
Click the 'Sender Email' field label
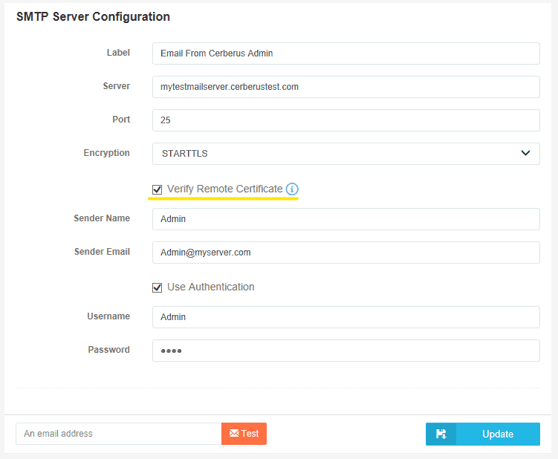(102, 252)
